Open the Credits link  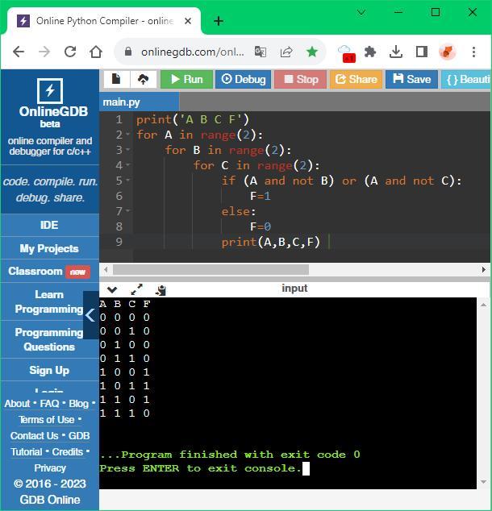coord(68,452)
